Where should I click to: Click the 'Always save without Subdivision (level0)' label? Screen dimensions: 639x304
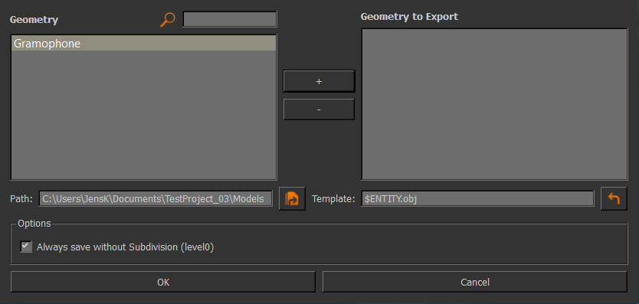(125, 247)
